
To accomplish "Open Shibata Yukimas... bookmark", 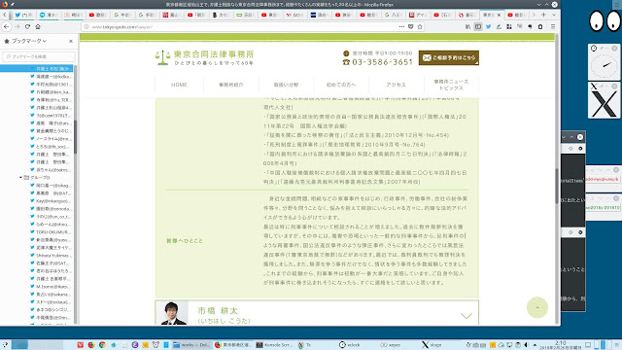I will click(x=52, y=255).
